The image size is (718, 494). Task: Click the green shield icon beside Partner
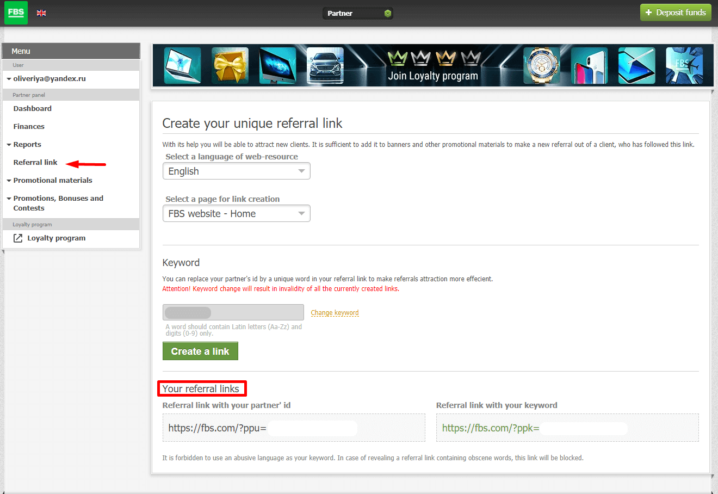click(x=387, y=14)
